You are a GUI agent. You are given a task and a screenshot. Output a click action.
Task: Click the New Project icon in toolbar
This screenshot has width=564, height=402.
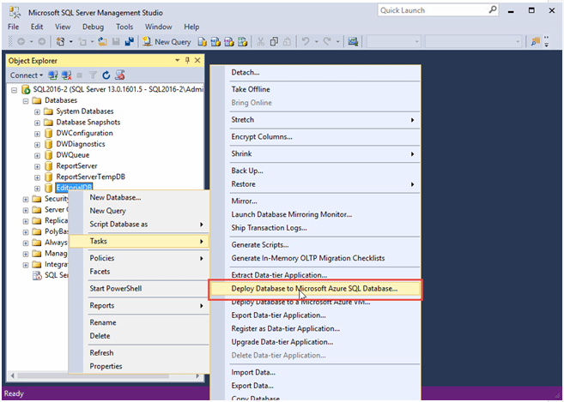[60, 42]
